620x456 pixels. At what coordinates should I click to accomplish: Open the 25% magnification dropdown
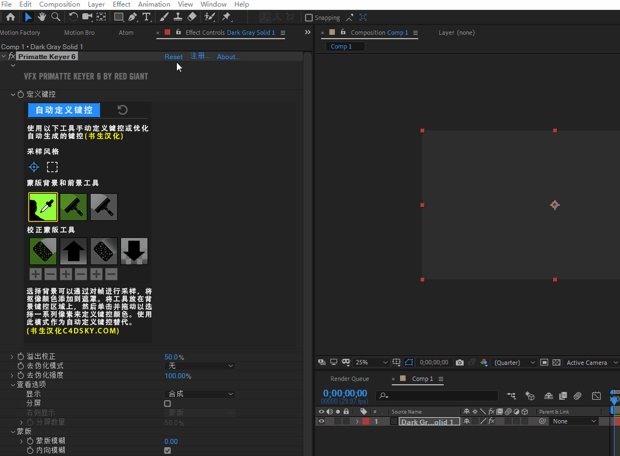tap(371, 362)
